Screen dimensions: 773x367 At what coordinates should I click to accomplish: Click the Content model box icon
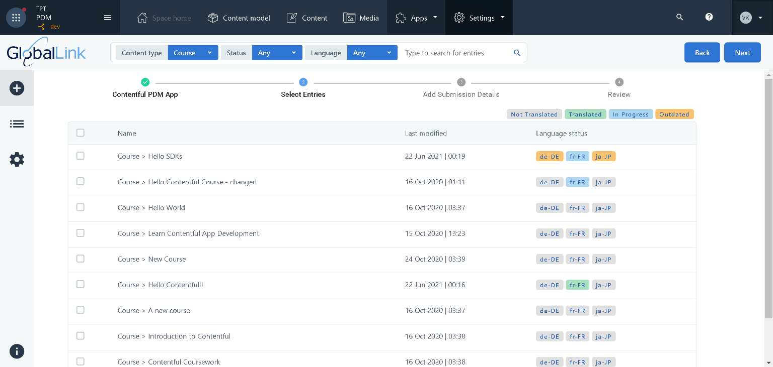point(213,18)
